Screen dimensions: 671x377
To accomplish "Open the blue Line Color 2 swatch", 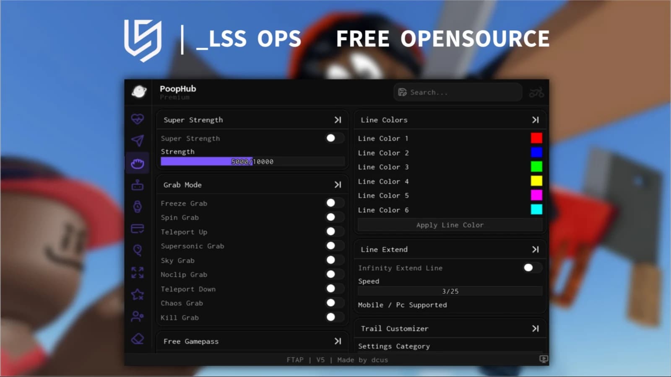I will pos(536,152).
